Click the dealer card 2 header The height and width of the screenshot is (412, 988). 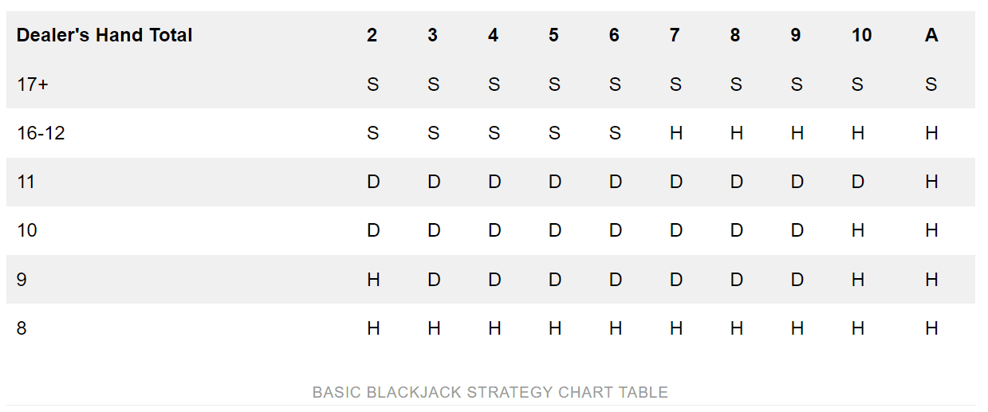click(372, 35)
